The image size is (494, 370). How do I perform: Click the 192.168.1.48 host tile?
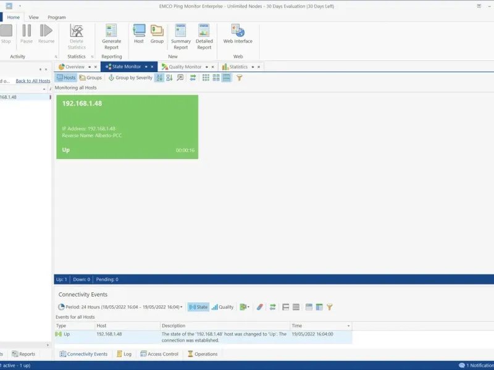[x=127, y=127]
